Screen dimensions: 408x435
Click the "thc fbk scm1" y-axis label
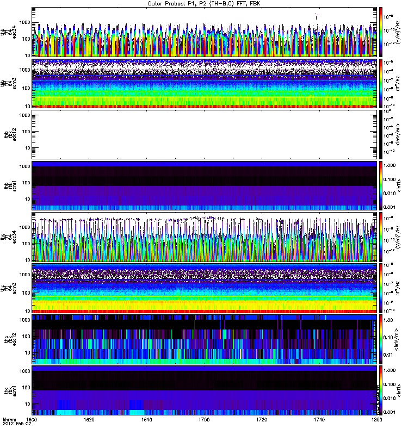click(10, 390)
